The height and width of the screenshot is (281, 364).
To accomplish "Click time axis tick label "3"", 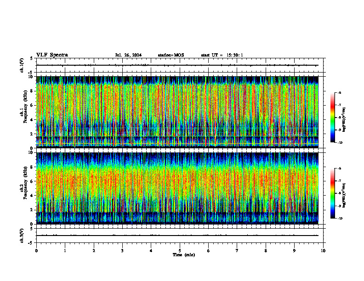I will 122,251.
